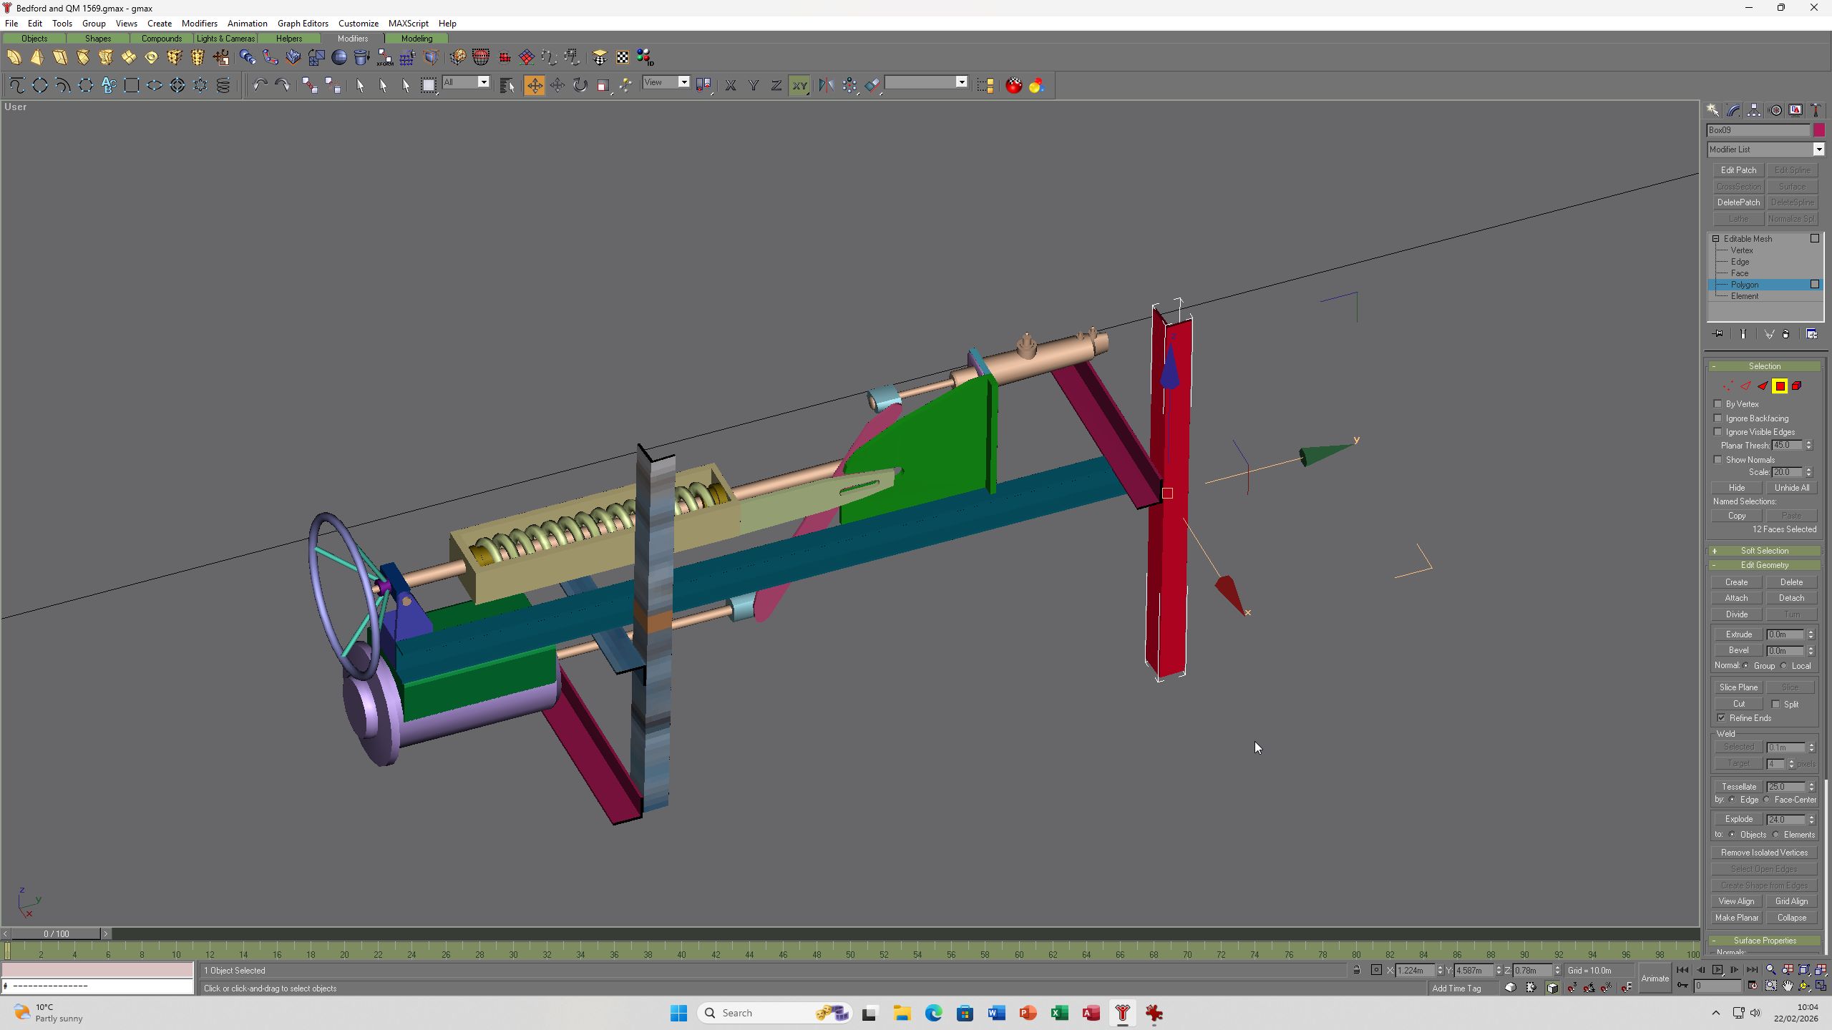The height and width of the screenshot is (1030, 1832).
Task: Open the MAXScript menu
Action: 408,23
